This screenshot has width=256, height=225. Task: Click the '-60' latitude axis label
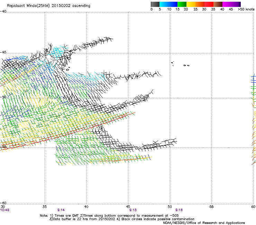tap(3, 203)
